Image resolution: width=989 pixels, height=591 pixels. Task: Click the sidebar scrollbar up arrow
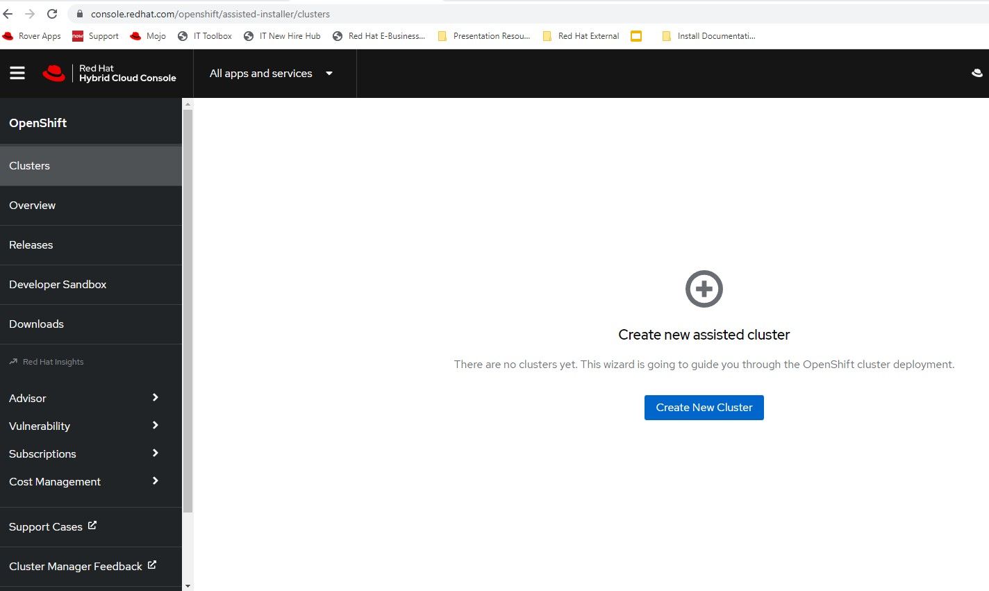[188, 103]
